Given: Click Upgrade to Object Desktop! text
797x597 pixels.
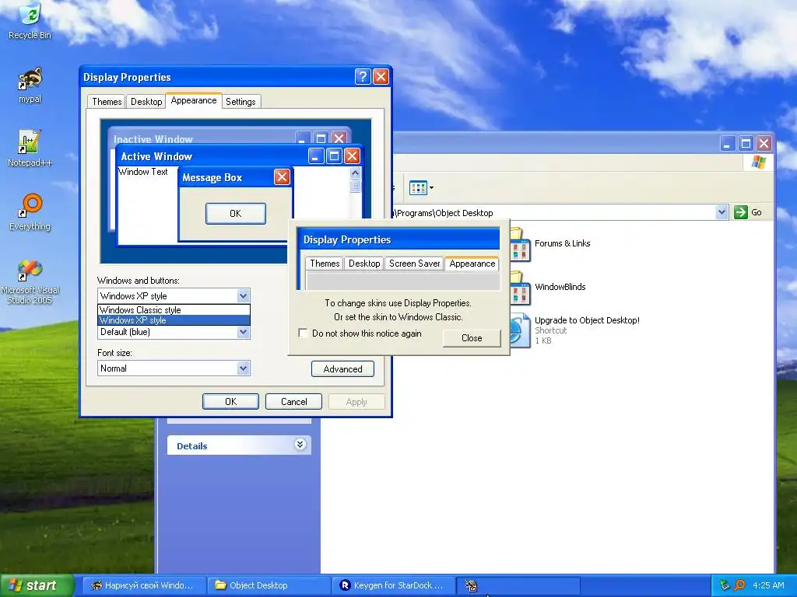Looking at the screenshot, I should coord(587,320).
